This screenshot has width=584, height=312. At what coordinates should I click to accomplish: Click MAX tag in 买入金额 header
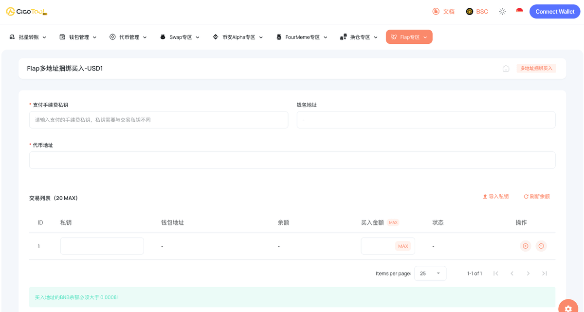tap(393, 222)
